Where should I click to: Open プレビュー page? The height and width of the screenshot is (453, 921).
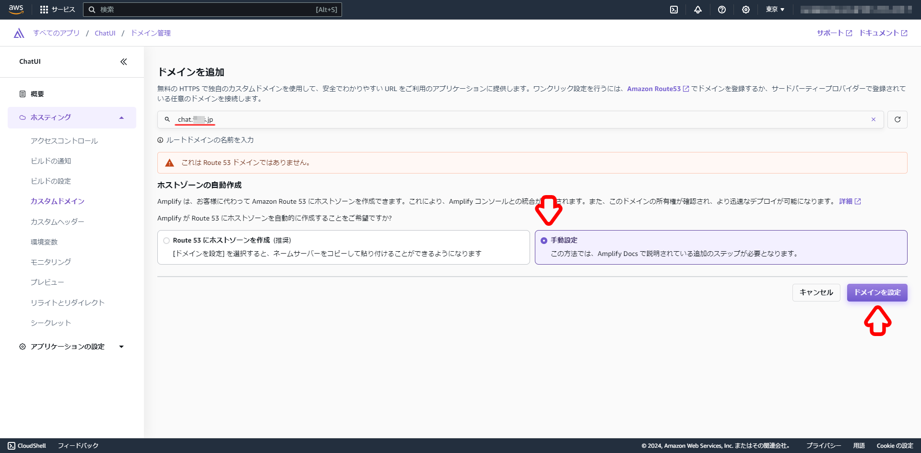[x=47, y=282]
